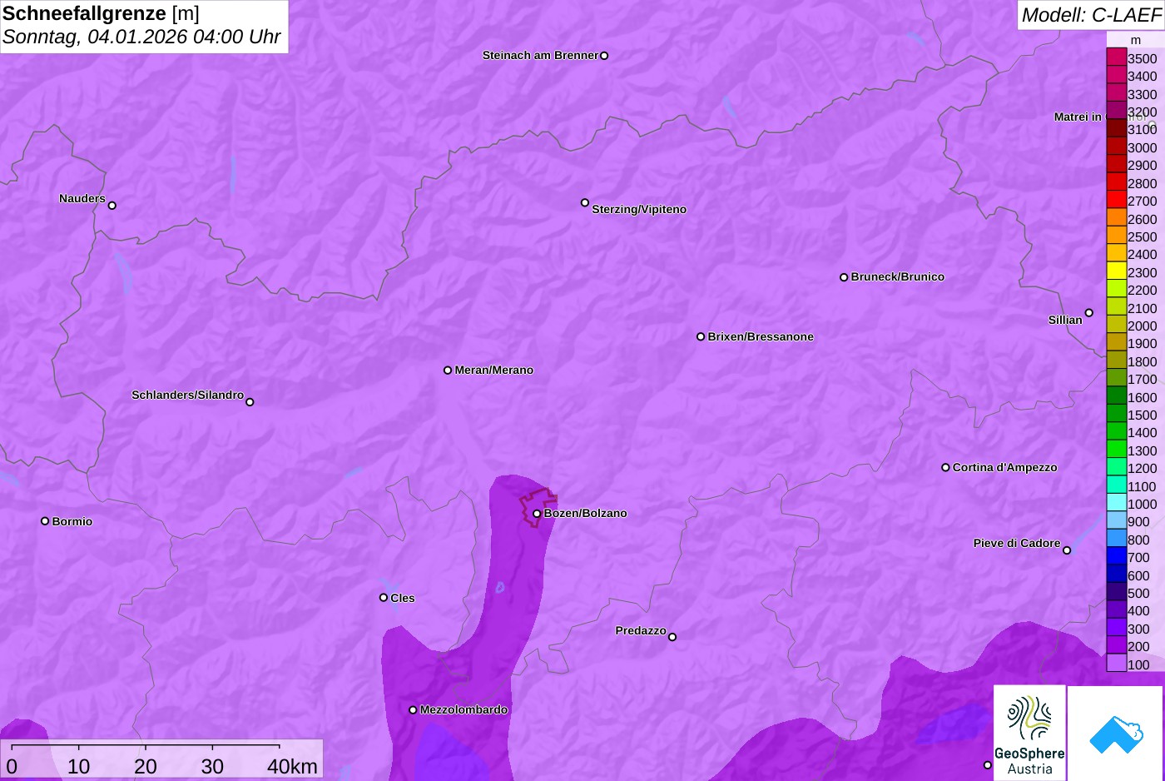Click the GeoSphere Austria logo
The image size is (1165, 781).
tap(1029, 733)
